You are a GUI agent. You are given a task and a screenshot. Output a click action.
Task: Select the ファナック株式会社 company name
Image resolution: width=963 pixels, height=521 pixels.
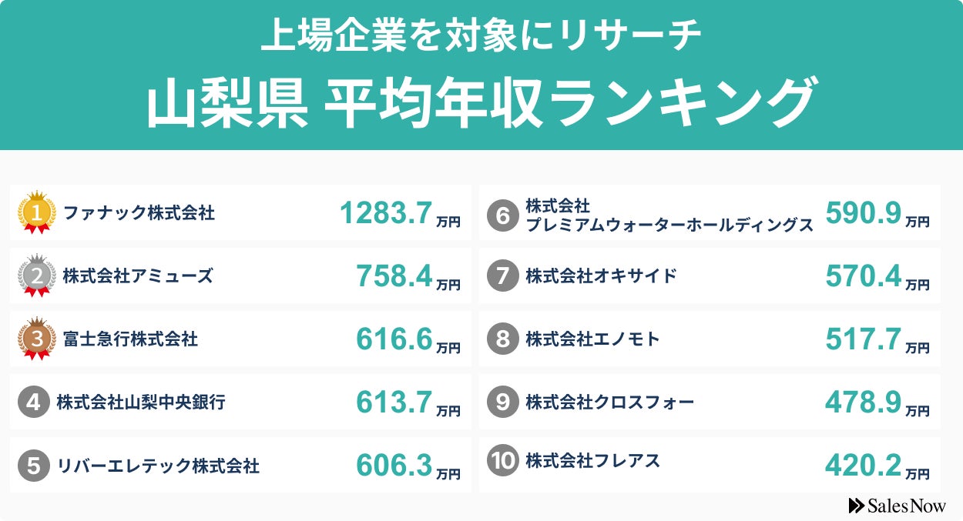(x=139, y=212)
